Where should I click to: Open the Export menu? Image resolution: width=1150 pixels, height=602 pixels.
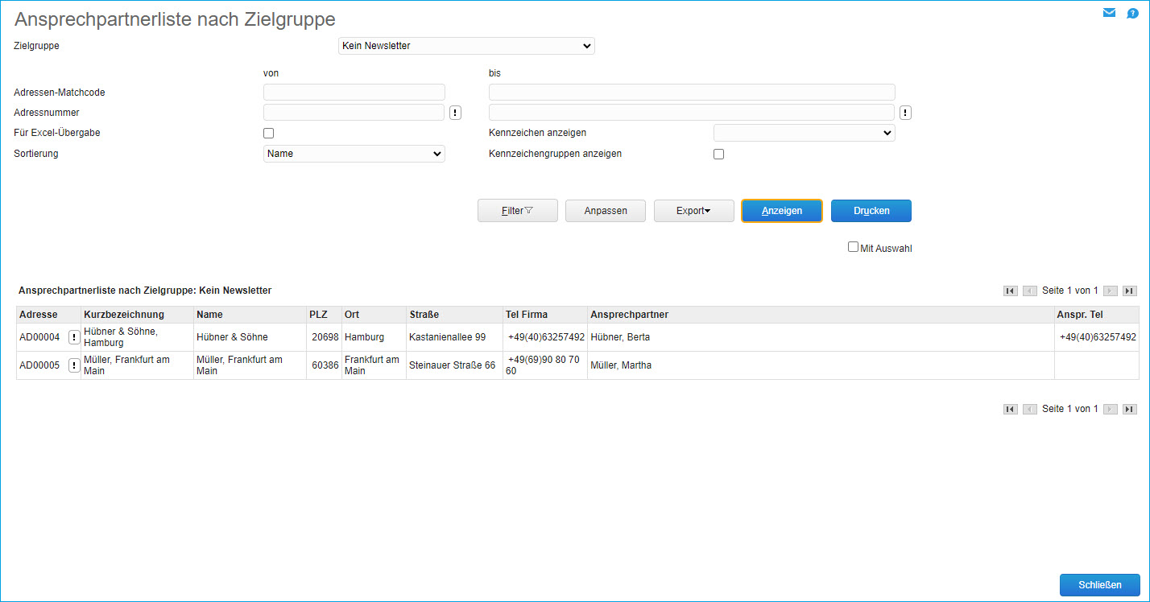click(693, 210)
